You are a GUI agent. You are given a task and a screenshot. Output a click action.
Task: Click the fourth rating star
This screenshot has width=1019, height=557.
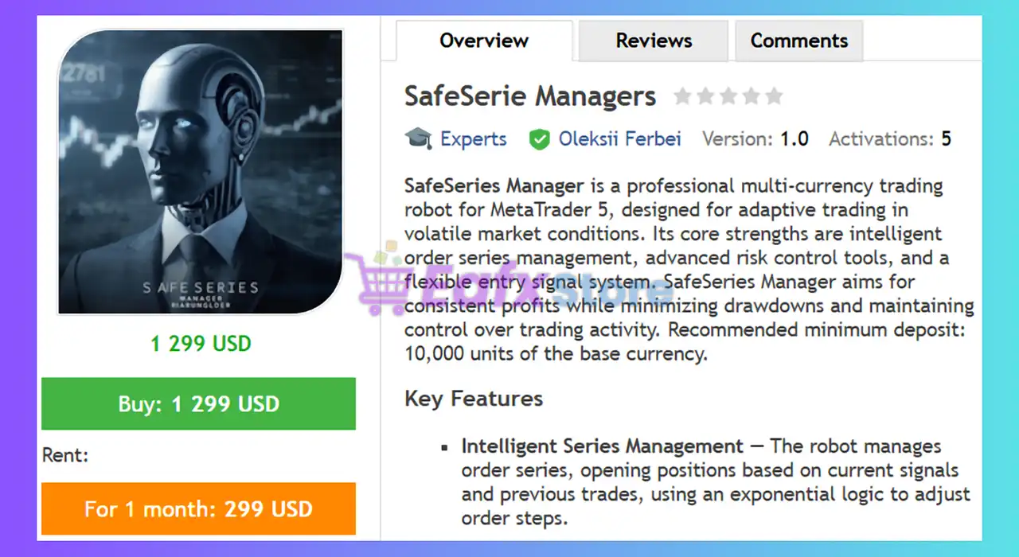[x=752, y=97]
